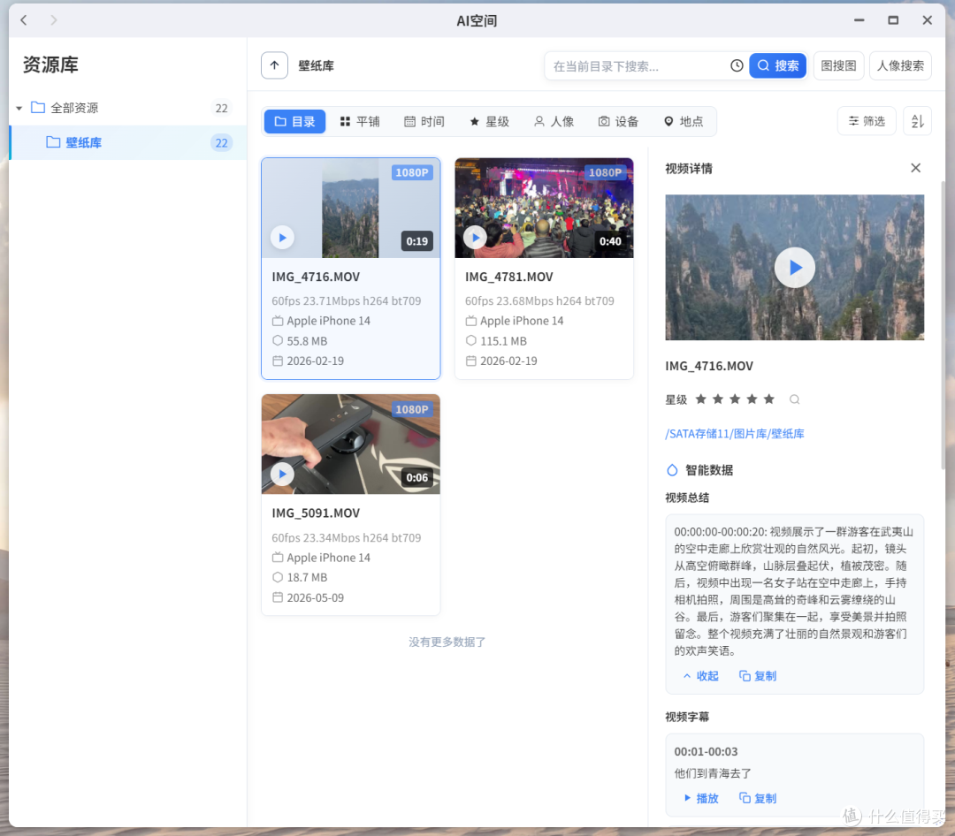Switch to the 星级 rating tab
Image resolution: width=955 pixels, height=836 pixels.
(x=489, y=121)
